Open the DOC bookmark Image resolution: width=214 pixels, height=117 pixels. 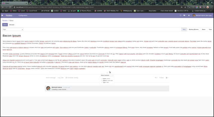coord(63,11)
